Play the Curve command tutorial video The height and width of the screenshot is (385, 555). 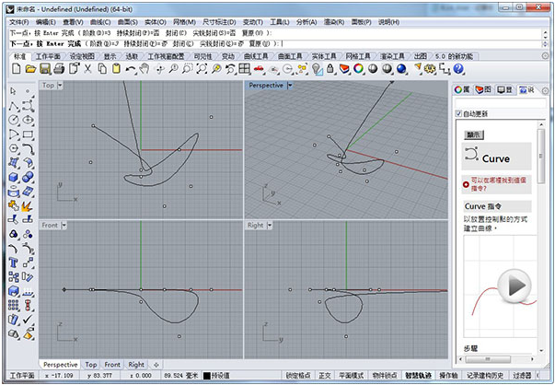pos(514,286)
